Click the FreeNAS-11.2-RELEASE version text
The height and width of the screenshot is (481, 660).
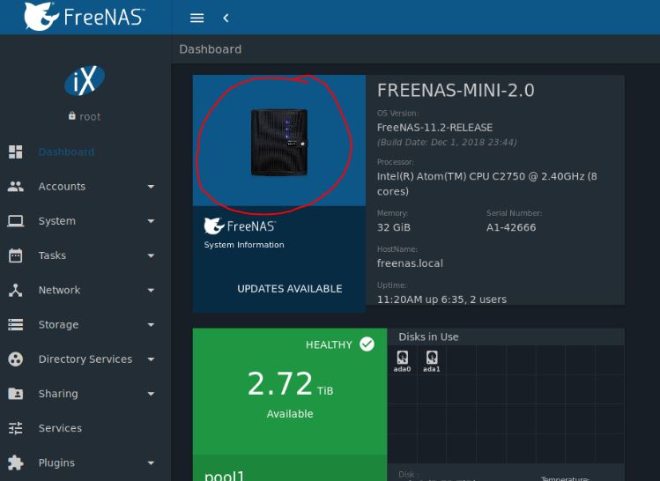(434, 128)
